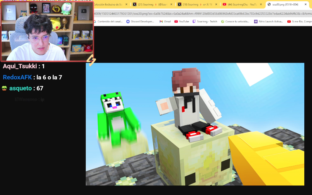312x195 pixels.
Task: Open the Gmail bookmark
Action: [x=165, y=22]
